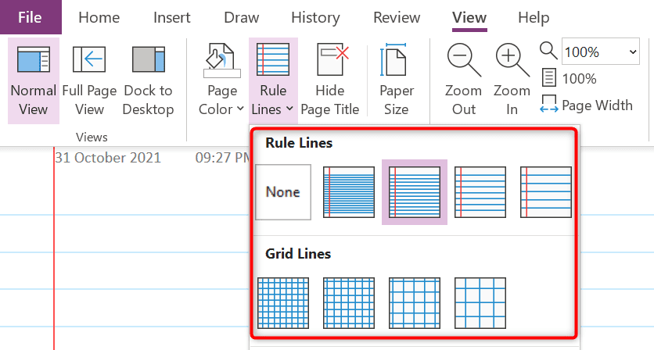Select the second grid lines style
The width and height of the screenshot is (654, 350).
[349, 303]
